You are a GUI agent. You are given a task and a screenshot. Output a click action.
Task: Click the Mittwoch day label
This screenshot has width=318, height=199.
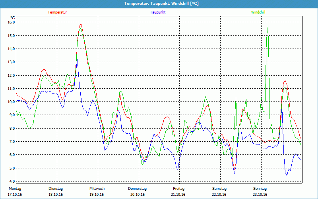97,189
